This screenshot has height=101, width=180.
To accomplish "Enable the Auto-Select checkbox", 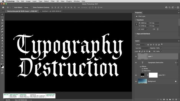I will click(13, 8).
